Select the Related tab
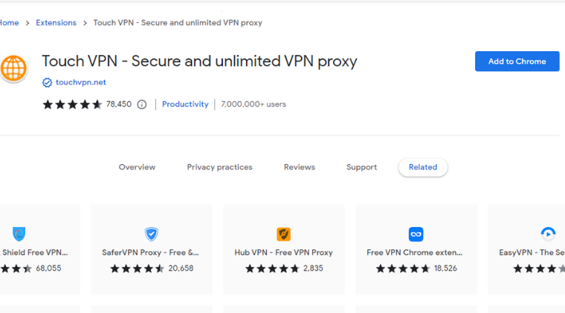 [423, 167]
